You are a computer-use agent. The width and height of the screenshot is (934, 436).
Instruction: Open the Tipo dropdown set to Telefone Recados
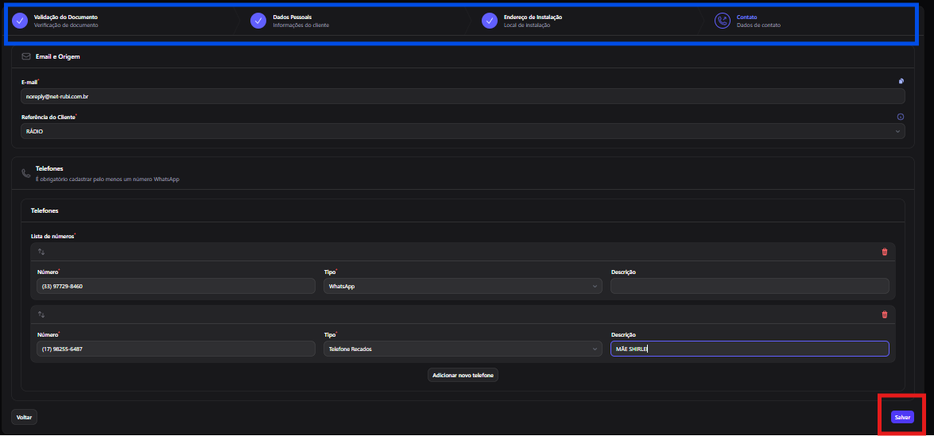(x=463, y=349)
